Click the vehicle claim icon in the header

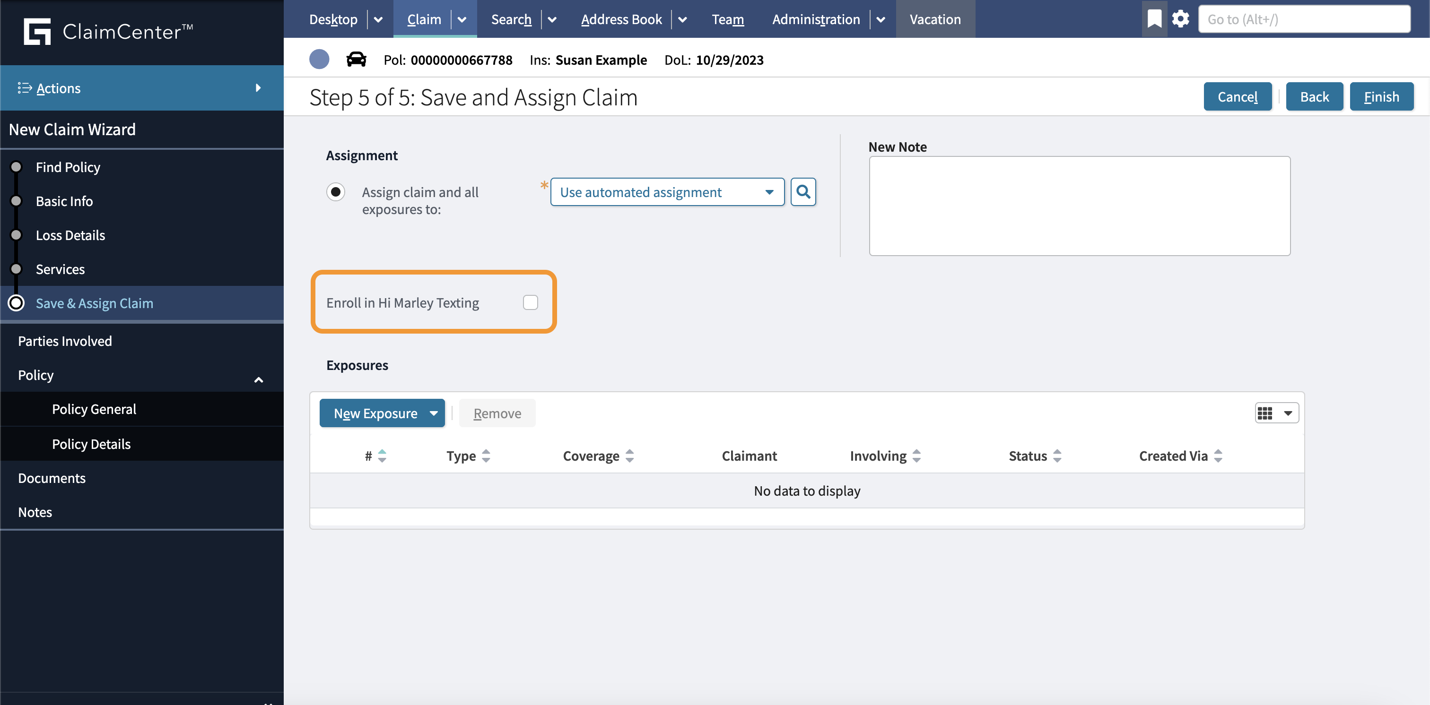[x=355, y=60]
